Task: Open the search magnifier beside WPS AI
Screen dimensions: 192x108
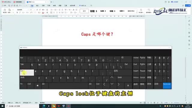Action: [x=91, y=5]
